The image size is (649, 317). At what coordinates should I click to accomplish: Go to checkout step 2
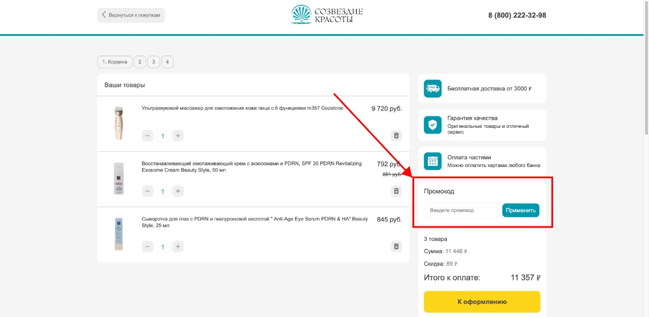point(140,62)
